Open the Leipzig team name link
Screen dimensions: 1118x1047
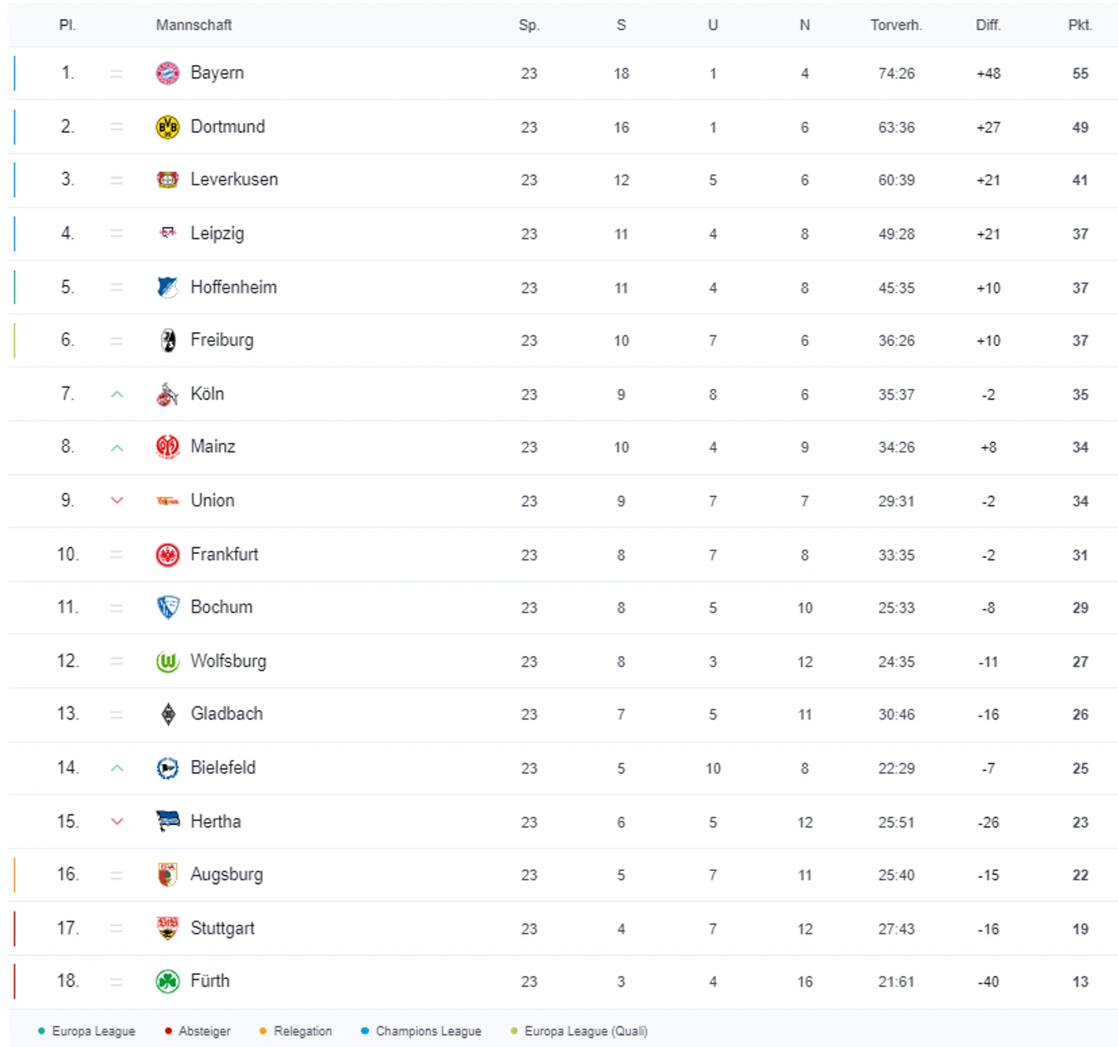click(x=217, y=233)
